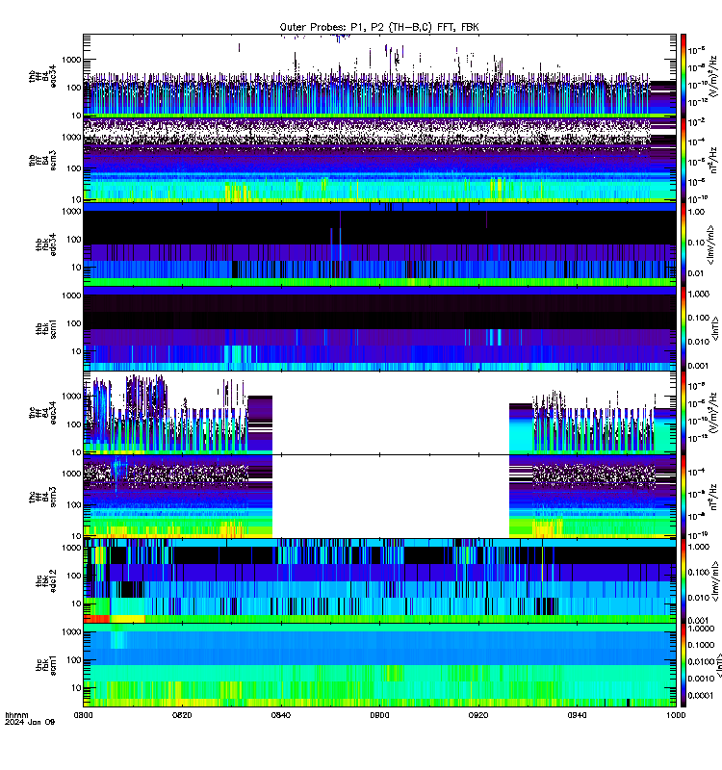Click the 0820 time axis label
The height and width of the screenshot is (770, 722).
[x=182, y=715]
